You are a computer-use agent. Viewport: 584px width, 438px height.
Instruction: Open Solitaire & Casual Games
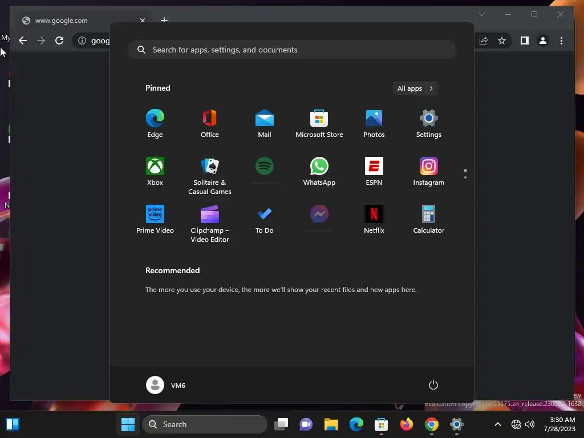click(210, 176)
